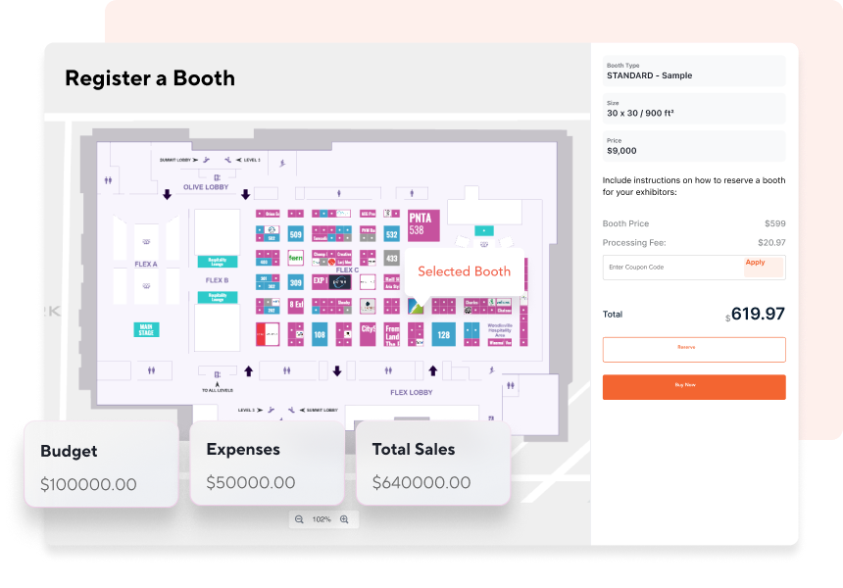843x588 pixels.
Task: Zoom in on the floor map
Action: 343,519
